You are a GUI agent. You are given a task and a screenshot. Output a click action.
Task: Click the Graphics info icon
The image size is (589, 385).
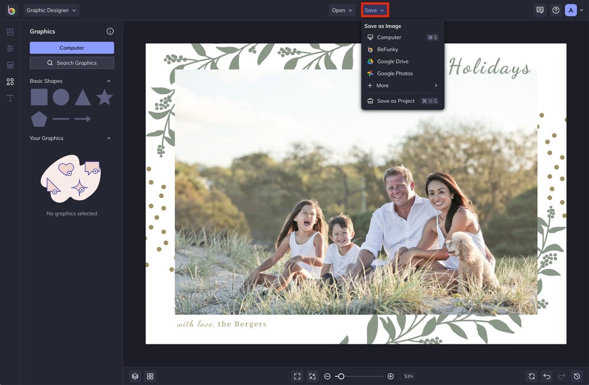click(x=110, y=31)
